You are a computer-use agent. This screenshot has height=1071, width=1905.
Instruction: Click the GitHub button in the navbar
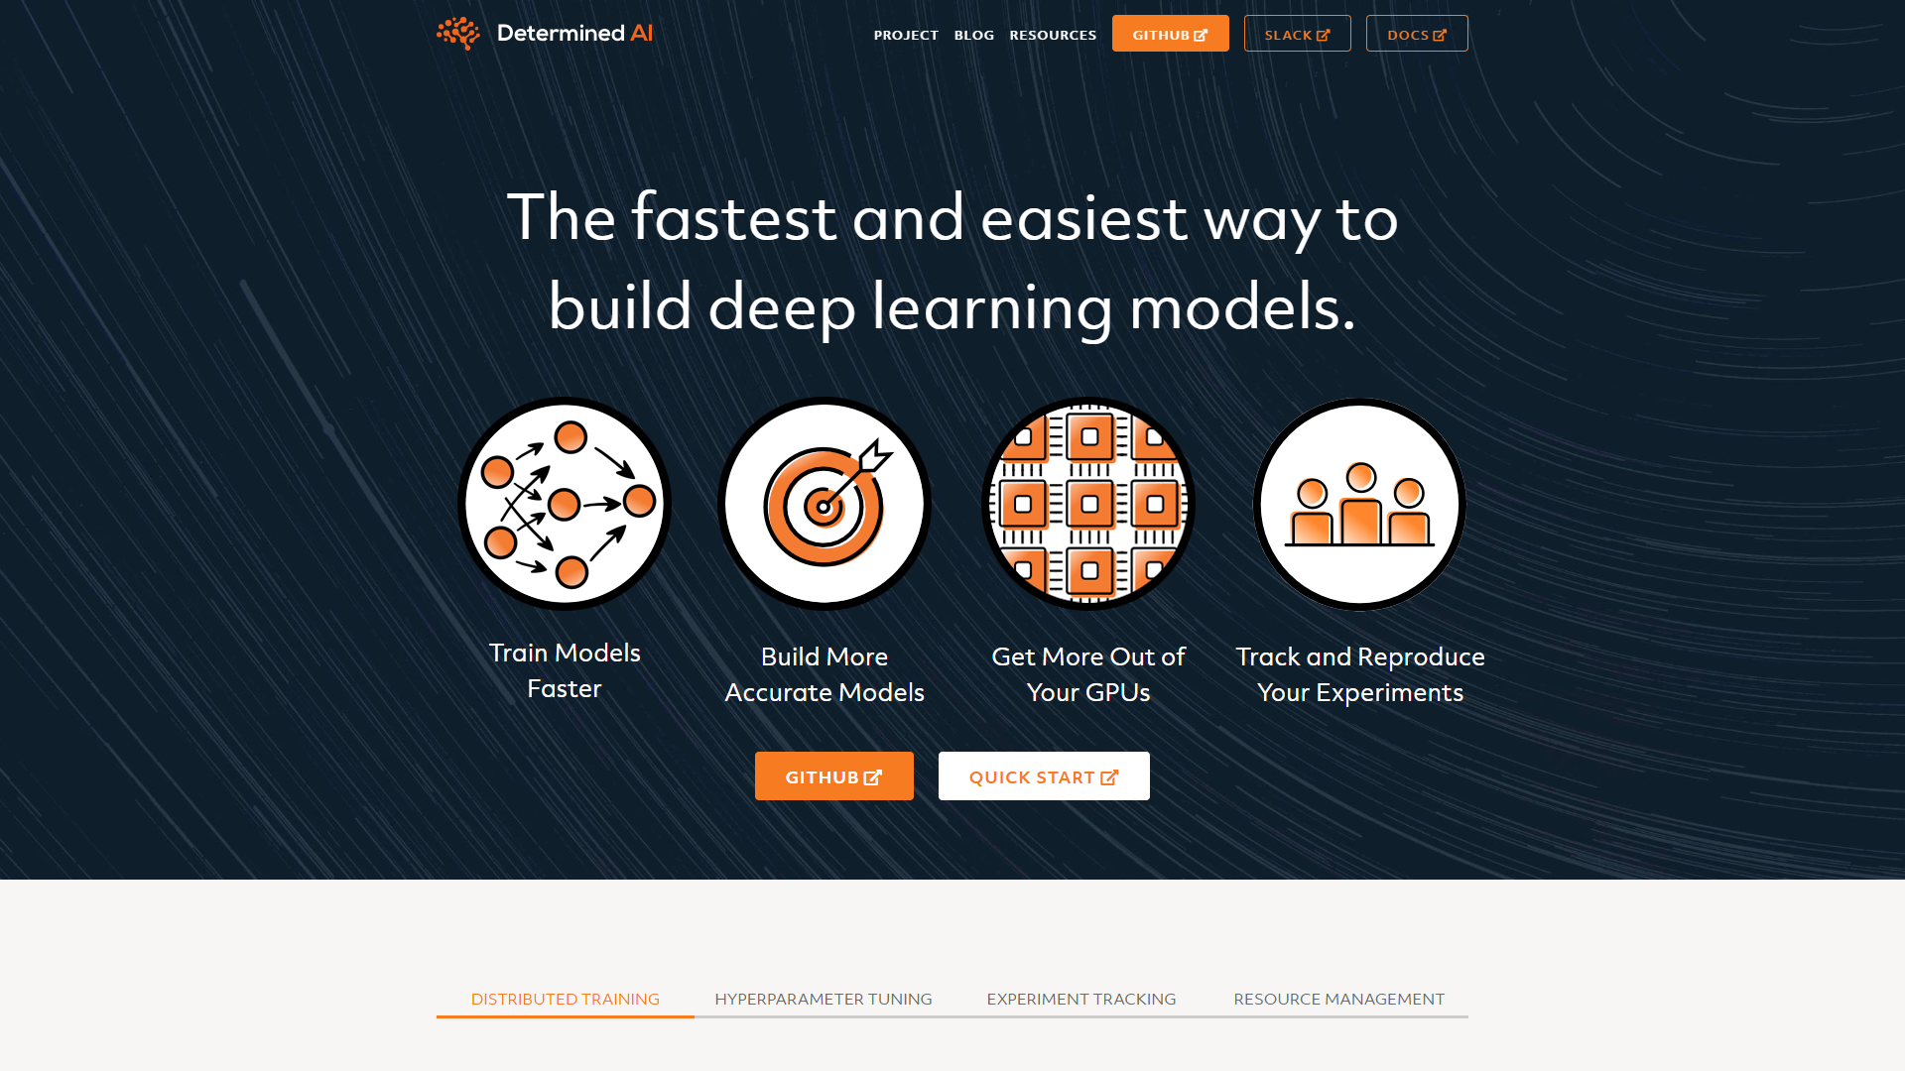pyautogui.click(x=1170, y=33)
